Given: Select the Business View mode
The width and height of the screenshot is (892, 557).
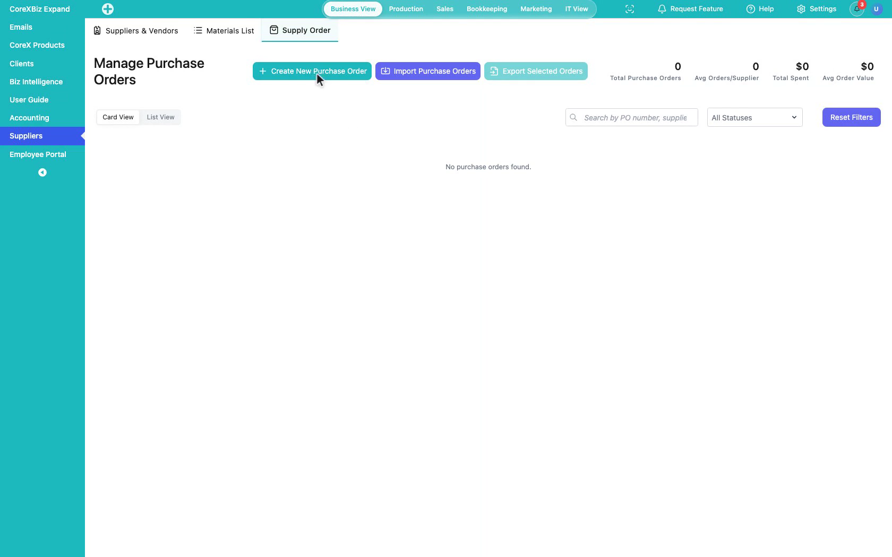Looking at the screenshot, I should pos(353,9).
